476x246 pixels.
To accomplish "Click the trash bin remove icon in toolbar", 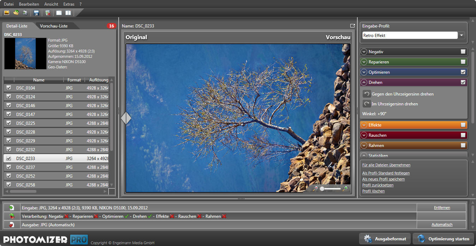I will pos(48,13).
